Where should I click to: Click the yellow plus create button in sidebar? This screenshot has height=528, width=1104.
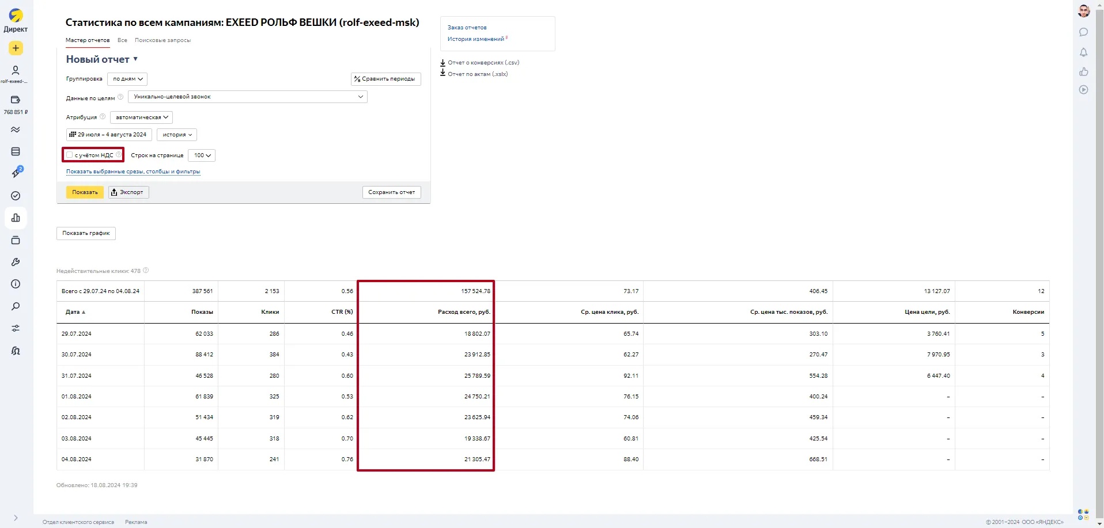pos(16,48)
